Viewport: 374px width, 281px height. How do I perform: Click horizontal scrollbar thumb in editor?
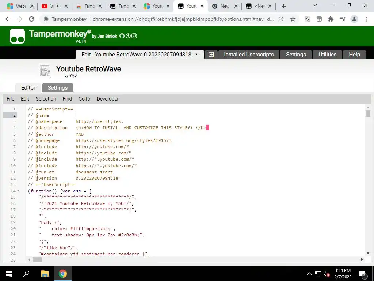pyautogui.click(x=37, y=260)
